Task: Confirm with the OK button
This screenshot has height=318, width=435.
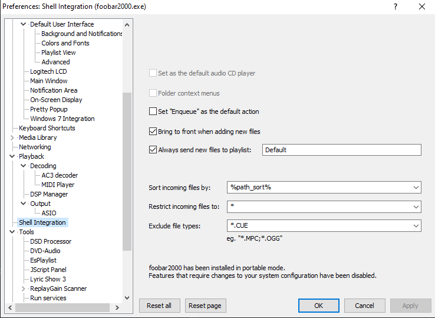Action: pyautogui.click(x=318, y=306)
